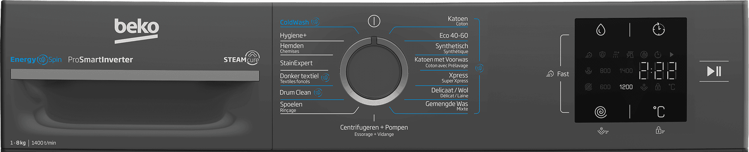Image resolution: width=749 pixels, height=152 pixels.
Task: Select the ColdWash program label
Action: click(x=294, y=22)
